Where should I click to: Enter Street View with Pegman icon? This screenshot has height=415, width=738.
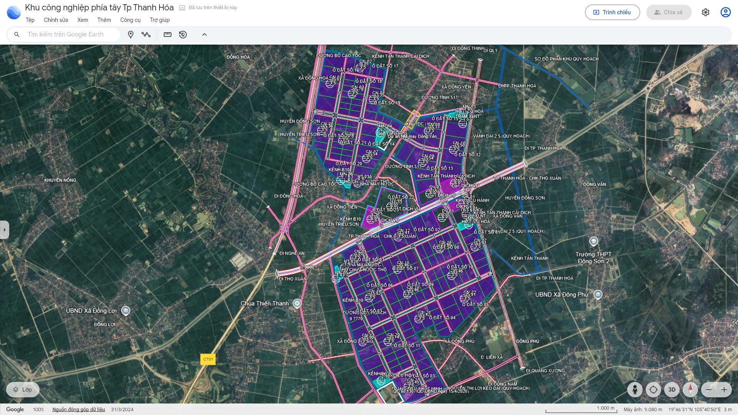coord(635,390)
